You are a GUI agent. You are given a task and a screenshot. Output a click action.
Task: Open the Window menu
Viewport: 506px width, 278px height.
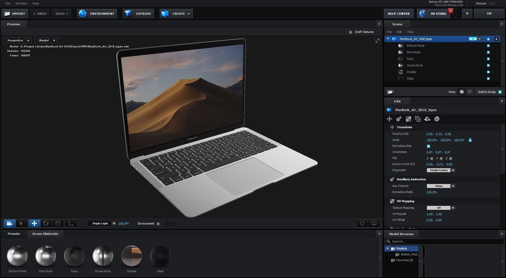21,3
